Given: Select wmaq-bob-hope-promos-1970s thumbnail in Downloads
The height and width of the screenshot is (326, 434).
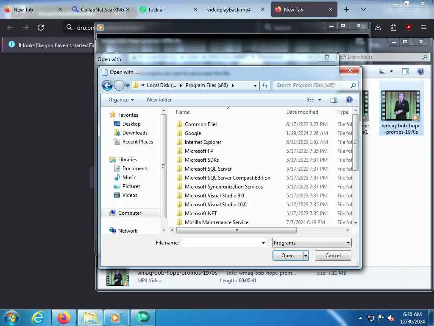Looking at the screenshot, I should point(401,109).
